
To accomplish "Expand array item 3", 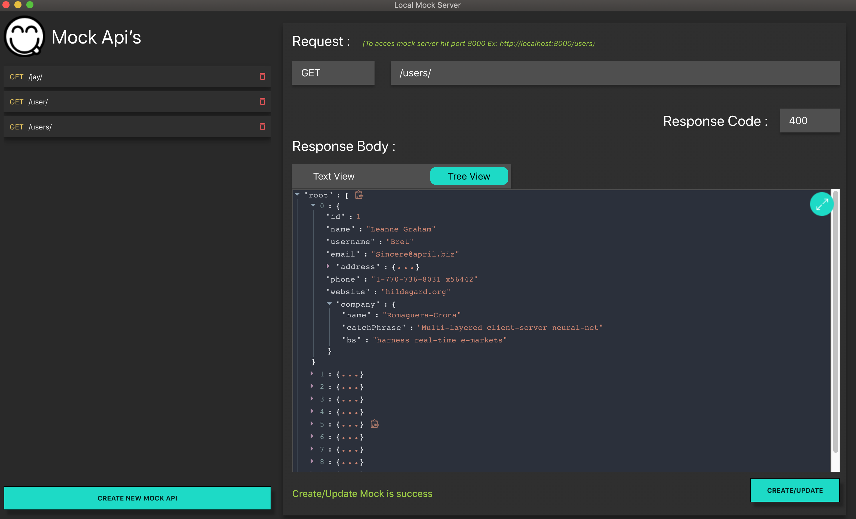I will click(312, 399).
